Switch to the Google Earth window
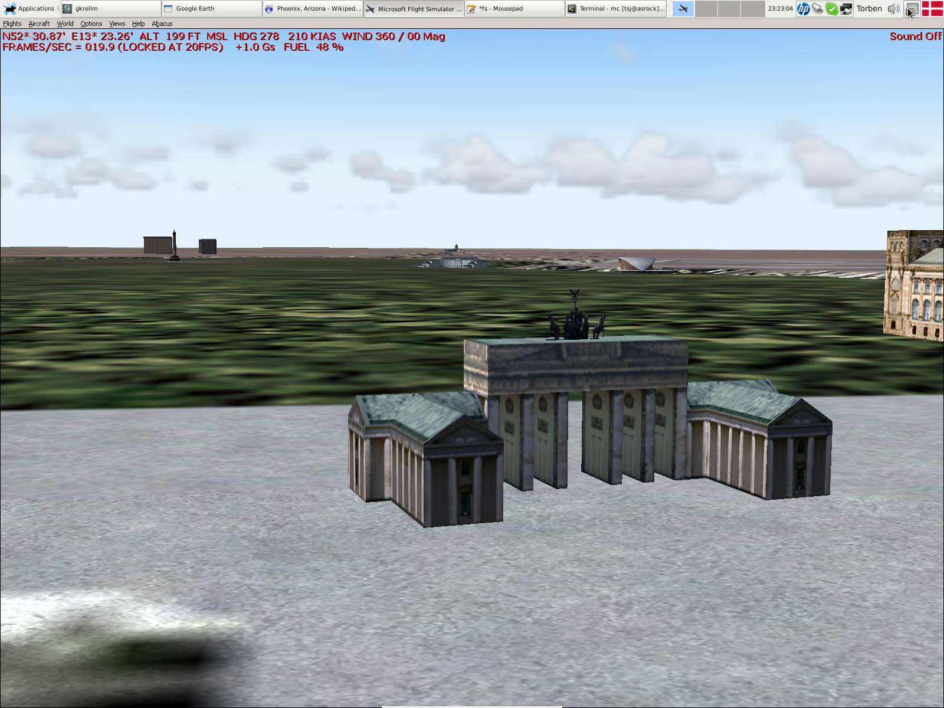The height and width of the screenshot is (708, 944). (211, 9)
